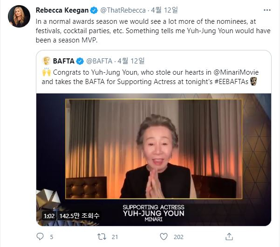Click the 1:02 video duration badge
The height and width of the screenshot is (247, 280).
click(x=49, y=216)
